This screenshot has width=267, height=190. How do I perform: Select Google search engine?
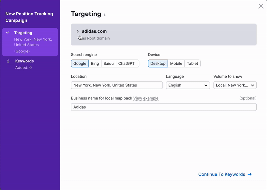click(80, 63)
